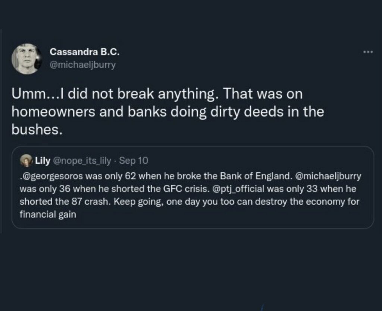
Task: Open the @michaeljburry handle below the display name
Action: 82,65
